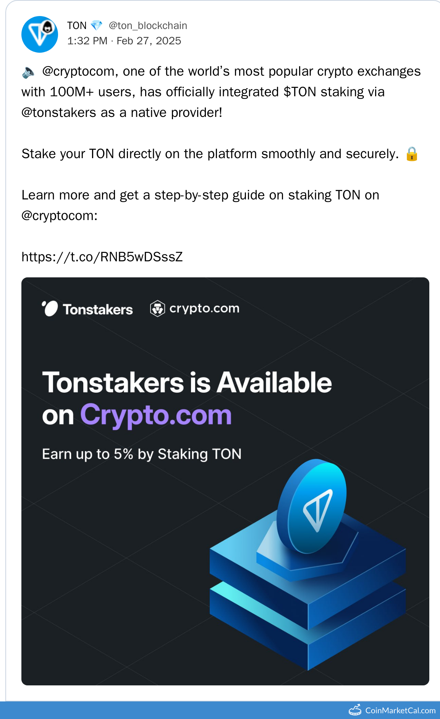Screen dimensions: 440x719
Task: Open the TON profile avatar
Action: [x=40, y=34]
